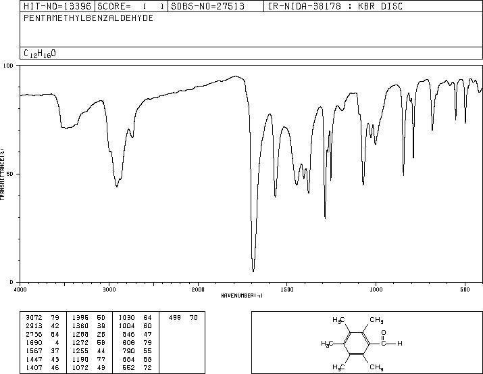Click the 1272 wavenumber in the peak table
The image size is (483, 374).
pos(80,342)
